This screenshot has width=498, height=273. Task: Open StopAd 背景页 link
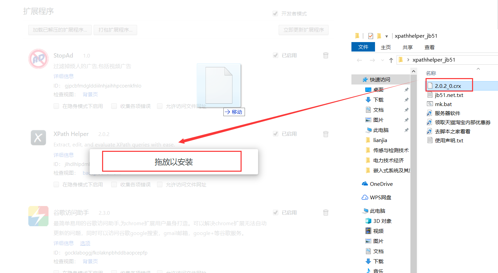coord(90,95)
